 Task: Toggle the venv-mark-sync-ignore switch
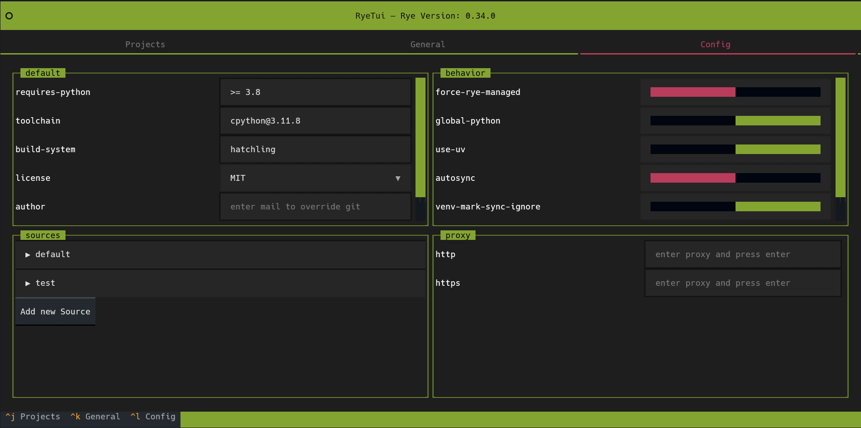coord(735,207)
